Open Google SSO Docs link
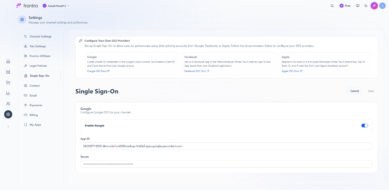The image size is (389, 190). [98, 71]
